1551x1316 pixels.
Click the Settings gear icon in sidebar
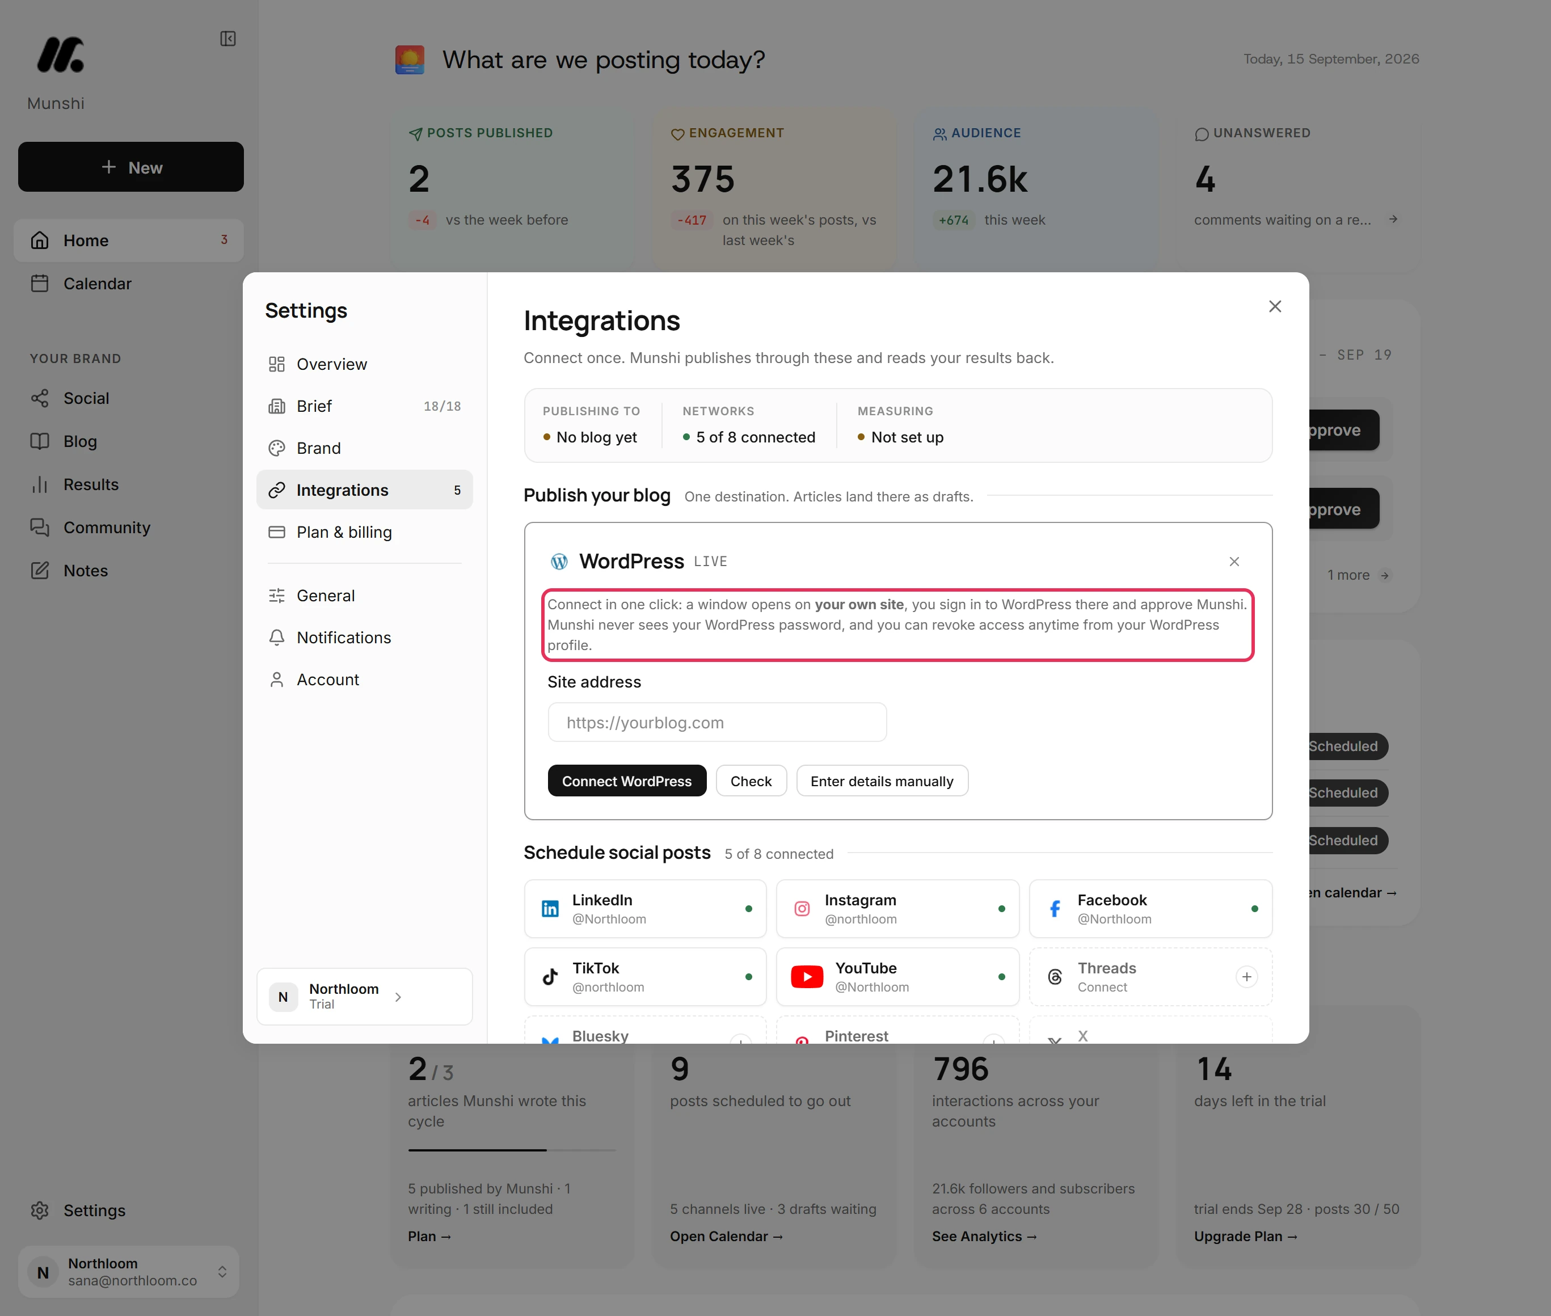tap(40, 1210)
